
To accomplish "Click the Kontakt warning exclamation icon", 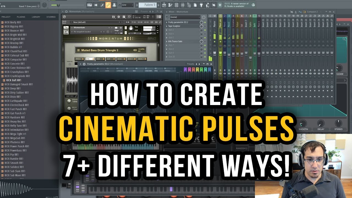I will (153, 17).
